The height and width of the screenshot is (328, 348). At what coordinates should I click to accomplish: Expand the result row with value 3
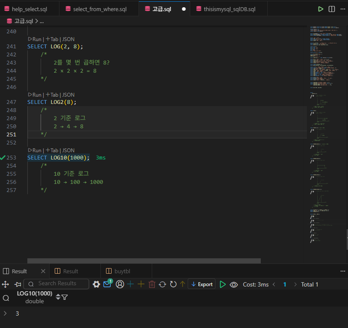(x=5, y=313)
